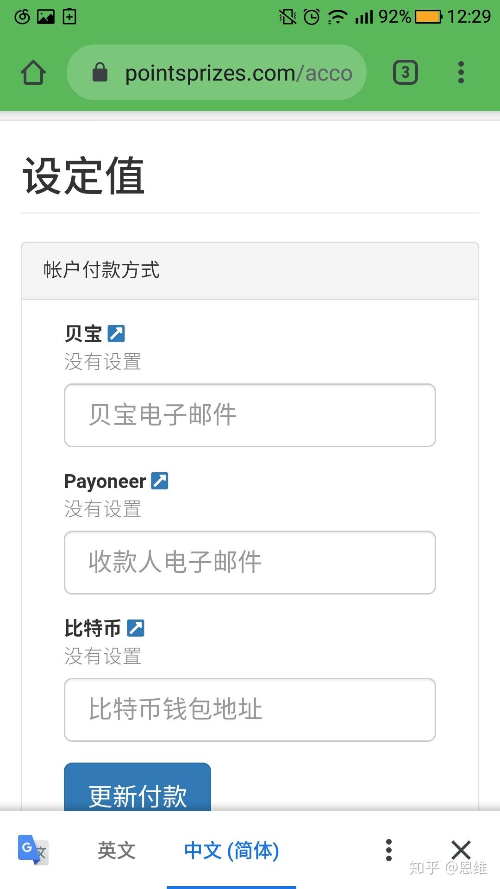This screenshot has height=889, width=500.
Task: Tap the pointsprizes.com address bar
Action: point(231,73)
